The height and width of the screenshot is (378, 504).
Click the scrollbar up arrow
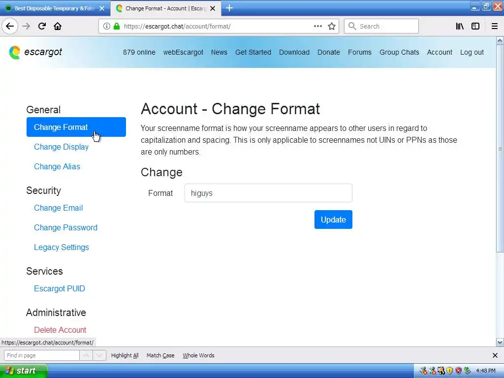click(500, 40)
